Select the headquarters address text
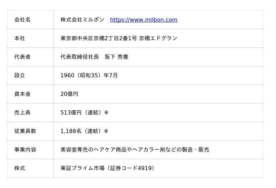This screenshot has height=188, width=276. pos(99,38)
